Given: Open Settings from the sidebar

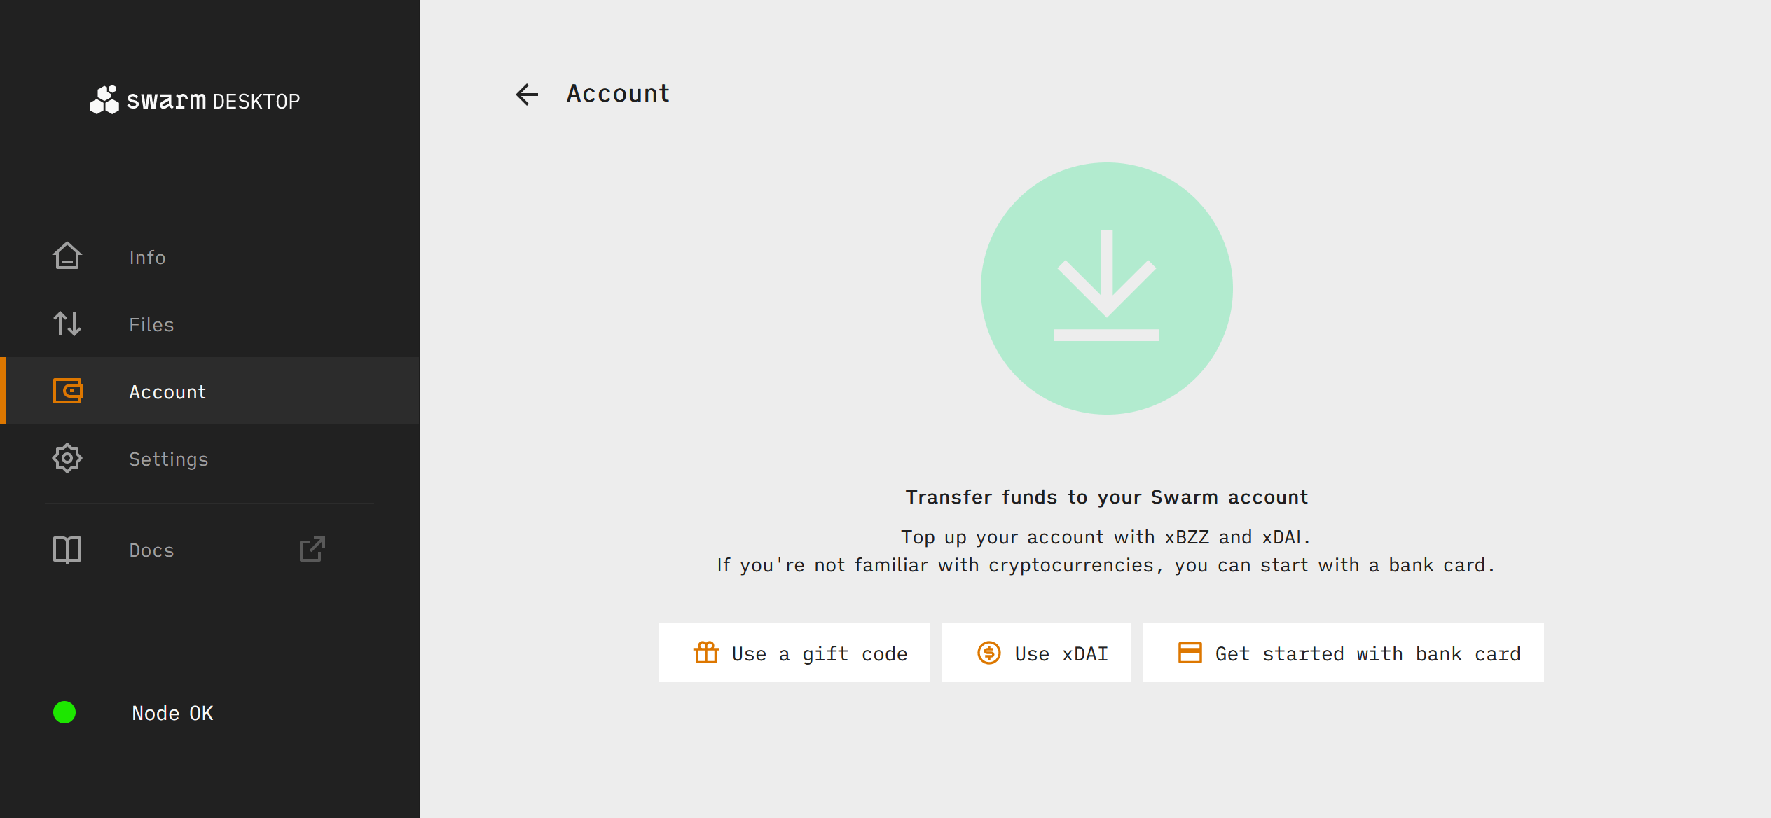Looking at the screenshot, I should pos(168,459).
